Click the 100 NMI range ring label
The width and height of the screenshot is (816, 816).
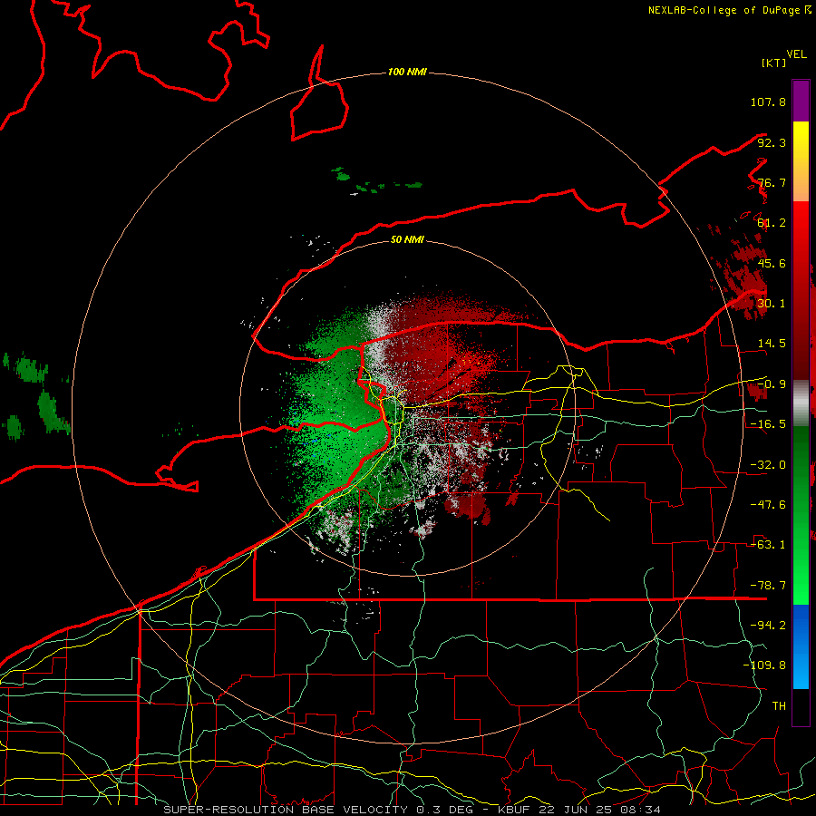tap(407, 72)
